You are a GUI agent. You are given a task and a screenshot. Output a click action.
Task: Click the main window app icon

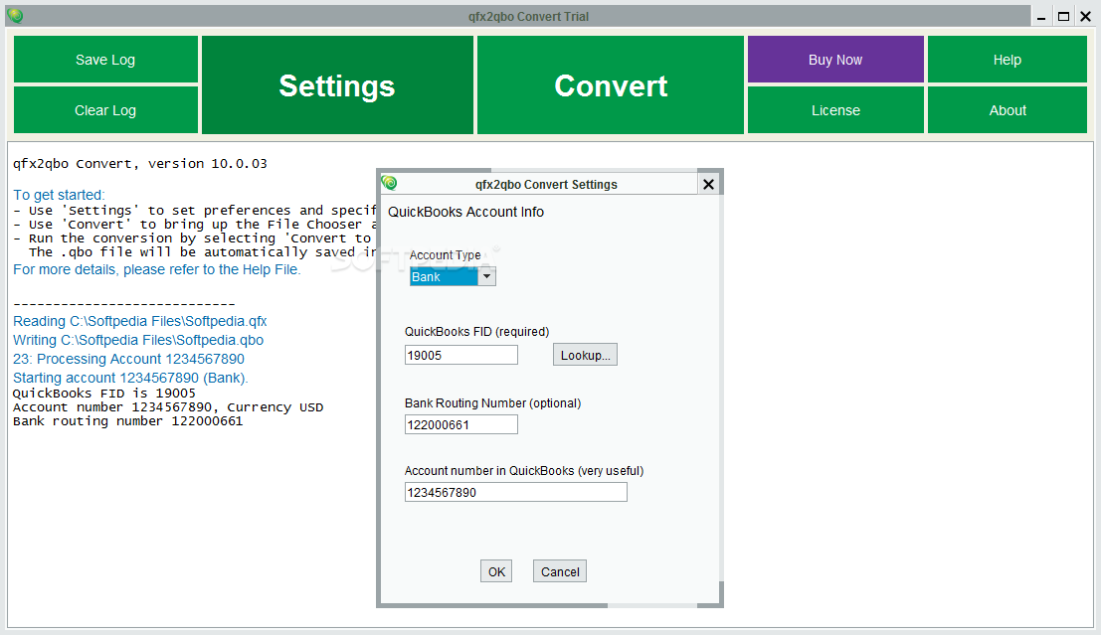coord(15,16)
